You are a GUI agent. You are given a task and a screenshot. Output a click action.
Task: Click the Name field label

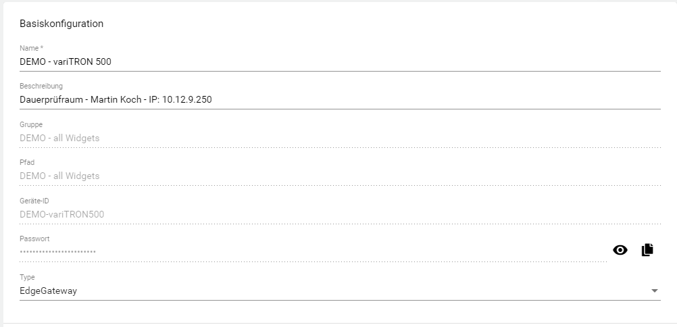point(32,48)
